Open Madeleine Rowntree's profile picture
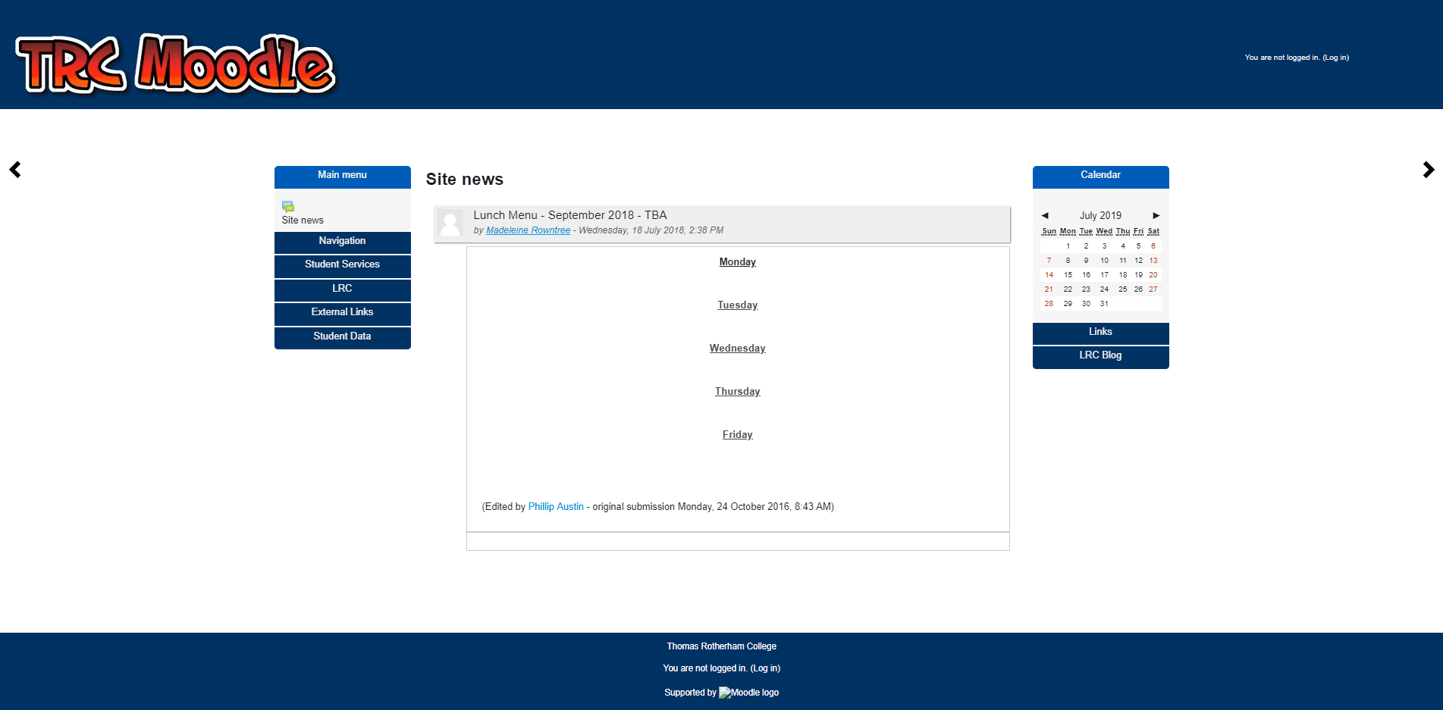1443x710 pixels. pos(450,223)
